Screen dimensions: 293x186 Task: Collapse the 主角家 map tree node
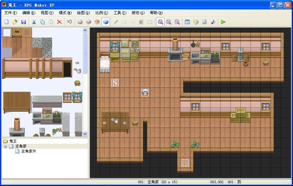[x=5, y=146]
